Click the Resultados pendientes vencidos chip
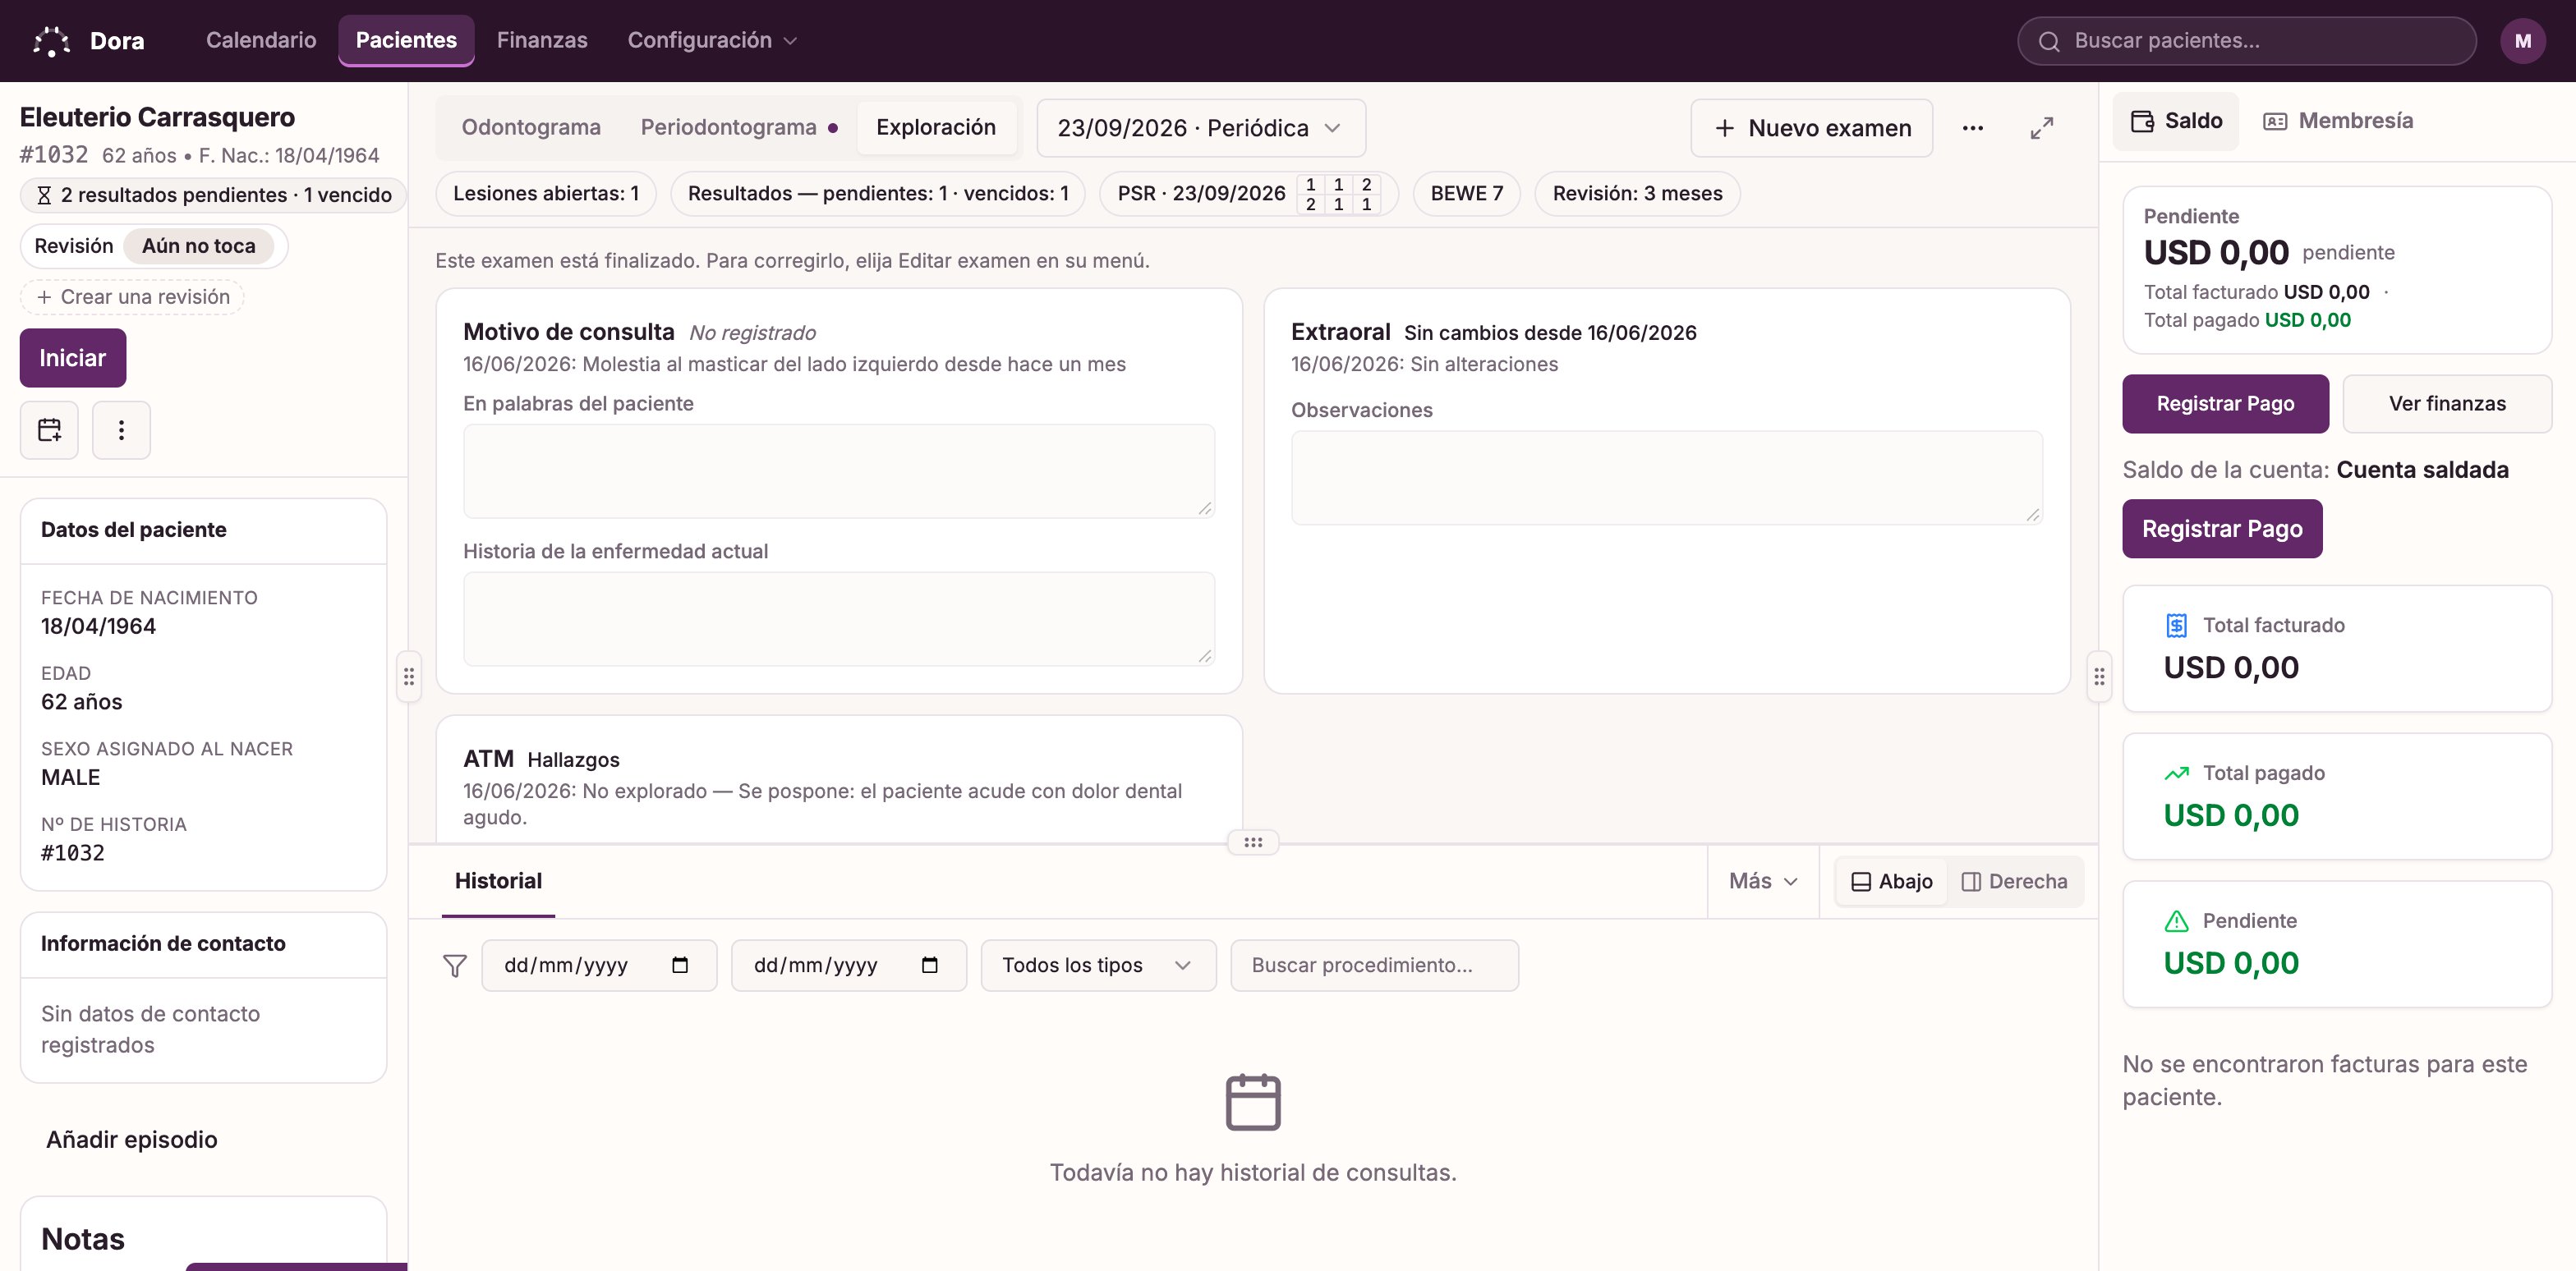2576x1271 pixels. [x=878, y=194]
